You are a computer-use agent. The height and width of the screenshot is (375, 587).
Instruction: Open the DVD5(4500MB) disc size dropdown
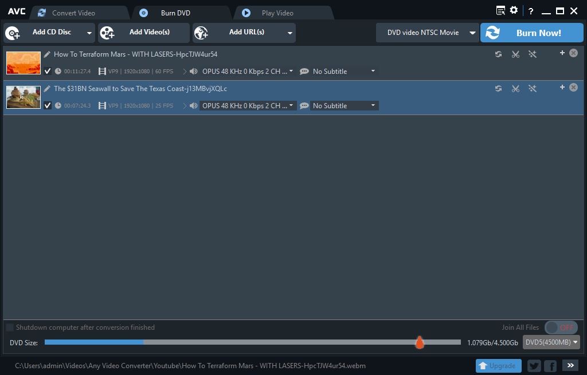[x=551, y=342]
